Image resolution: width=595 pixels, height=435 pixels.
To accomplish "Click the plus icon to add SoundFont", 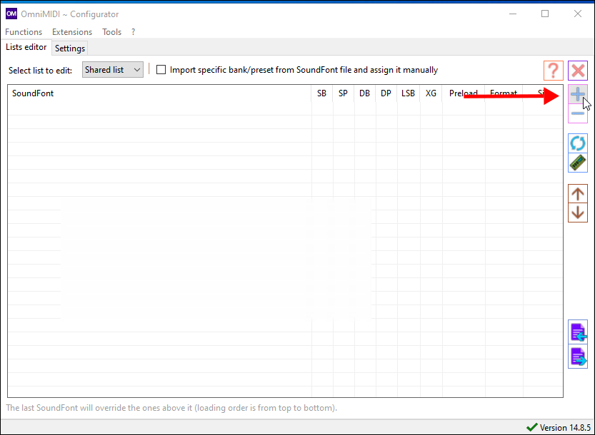I will pyautogui.click(x=577, y=94).
